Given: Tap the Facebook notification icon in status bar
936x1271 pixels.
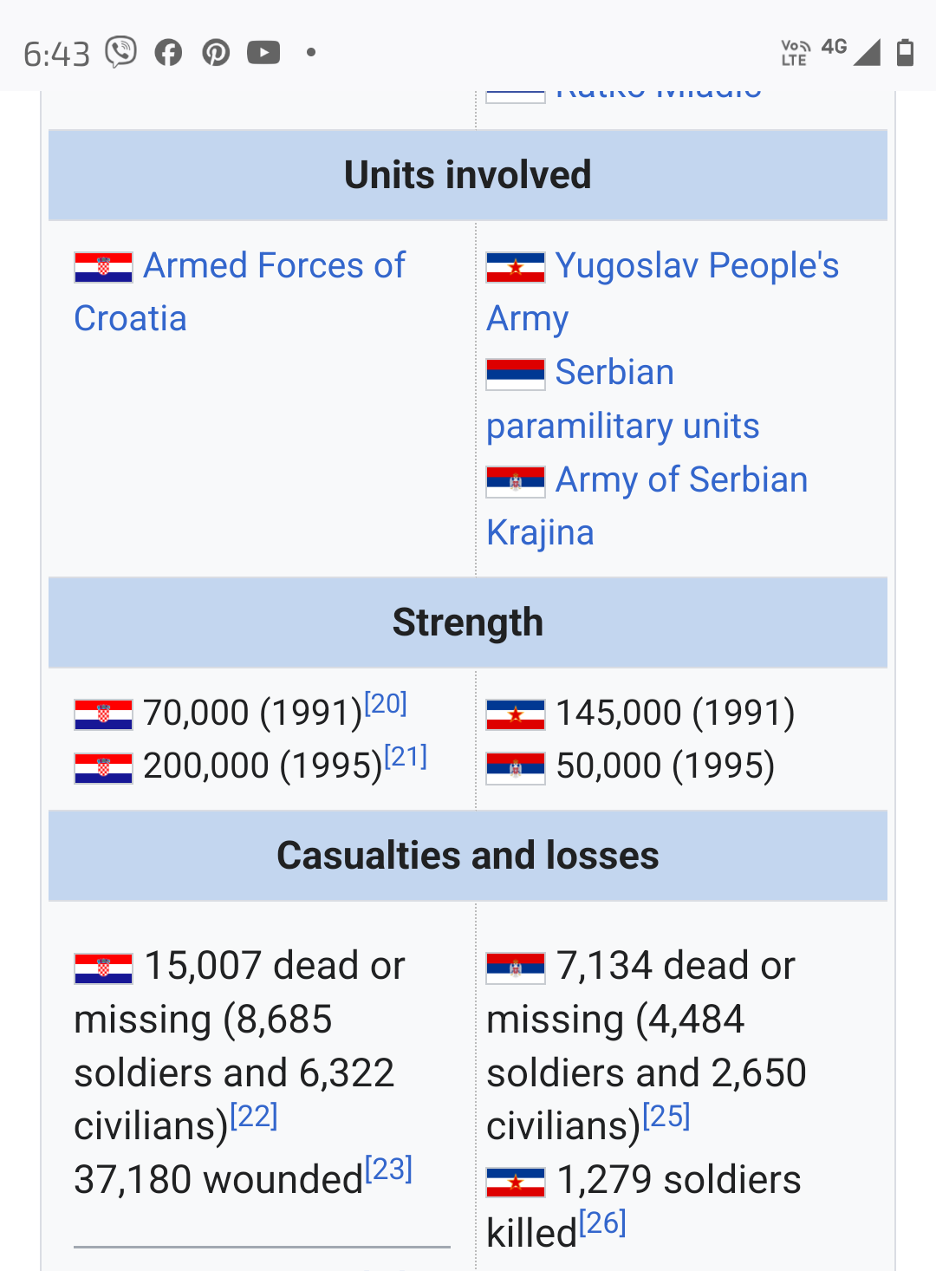Looking at the screenshot, I should tap(168, 53).
